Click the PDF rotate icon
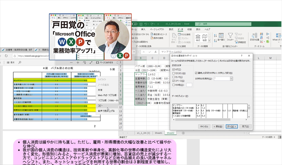The image size is (282, 165). (x=84, y=62)
